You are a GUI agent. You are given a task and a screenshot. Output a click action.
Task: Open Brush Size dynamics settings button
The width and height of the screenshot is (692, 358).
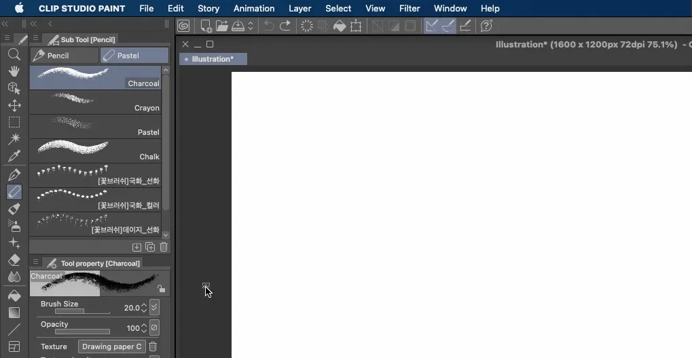pyautogui.click(x=154, y=307)
